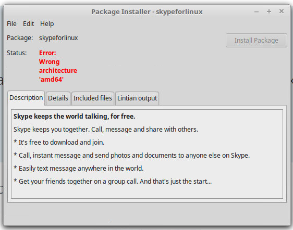Click the Skype keeps you together sentence
The width and height of the screenshot is (293, 230).
tap(106, 130)
